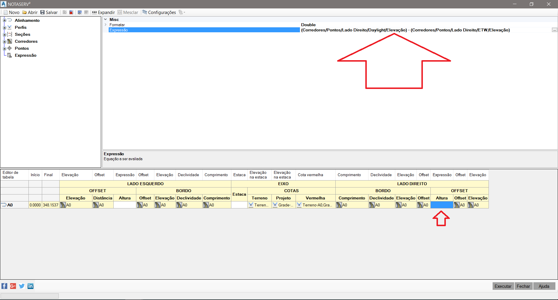Select the Corredores tree item label
Viewport: 558px width, 300px height.
pos(26,41)
